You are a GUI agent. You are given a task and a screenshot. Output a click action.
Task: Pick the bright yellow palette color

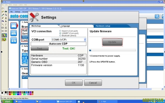coord(12,94)
